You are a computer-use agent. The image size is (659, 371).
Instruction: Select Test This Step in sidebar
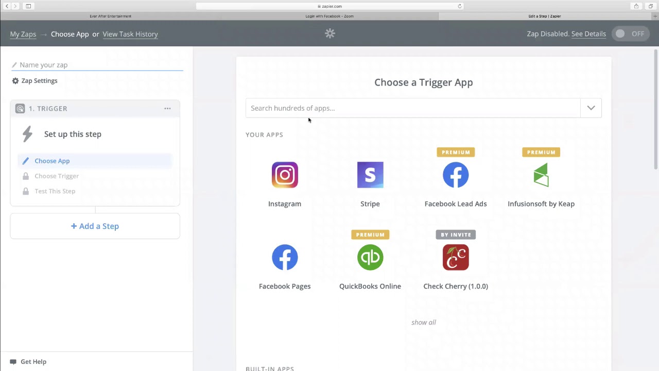click(55, 191)
